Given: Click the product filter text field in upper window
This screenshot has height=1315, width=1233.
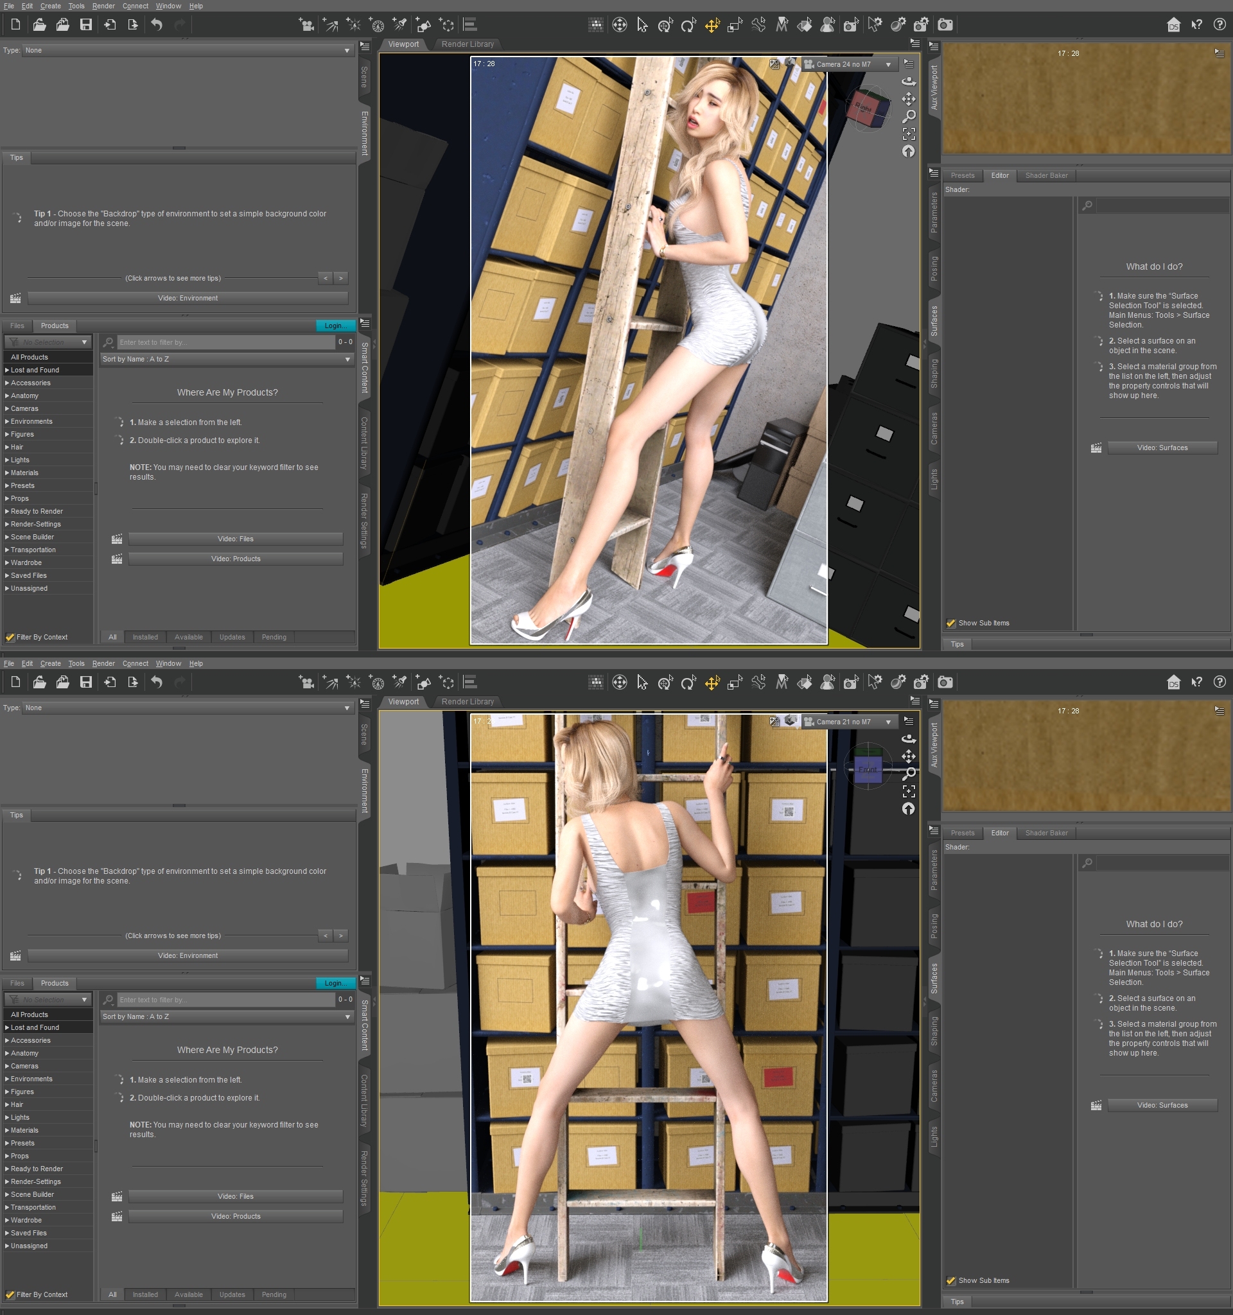Looking at the screenshot, I should (x=225, y=343).
